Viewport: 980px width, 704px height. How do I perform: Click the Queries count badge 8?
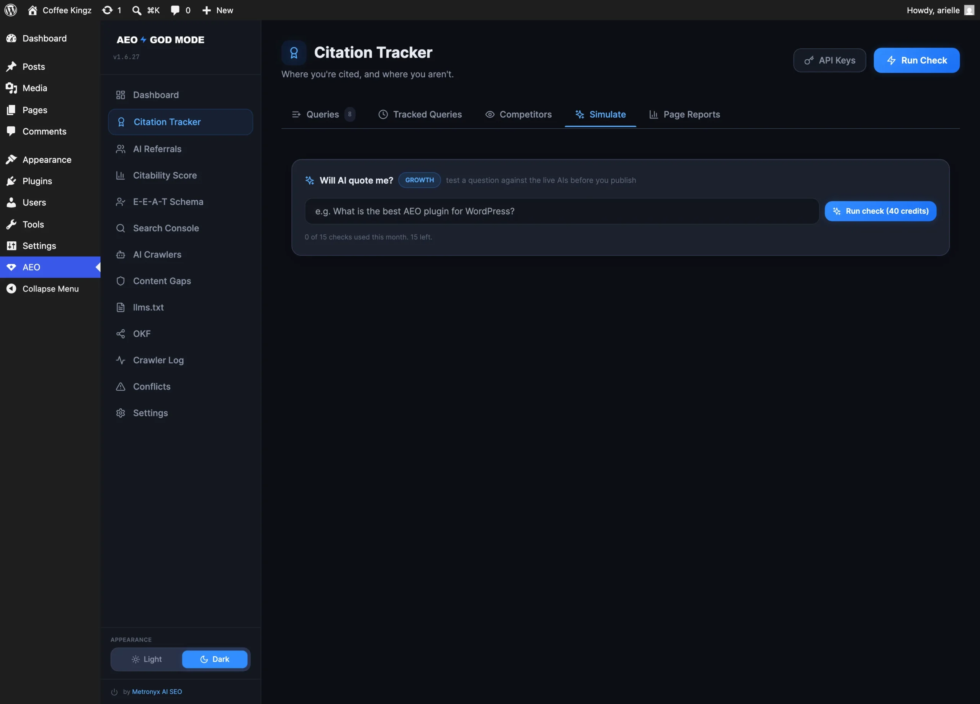(350, 114)
